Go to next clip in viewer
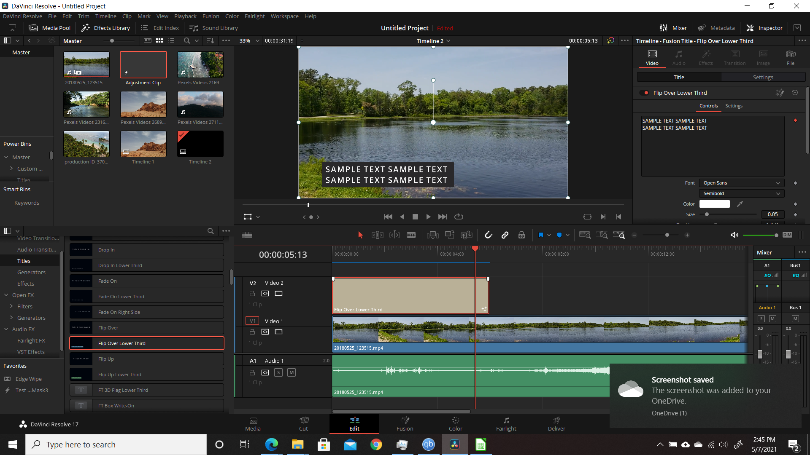Screen dimensions: 810x455 [603, 217]
